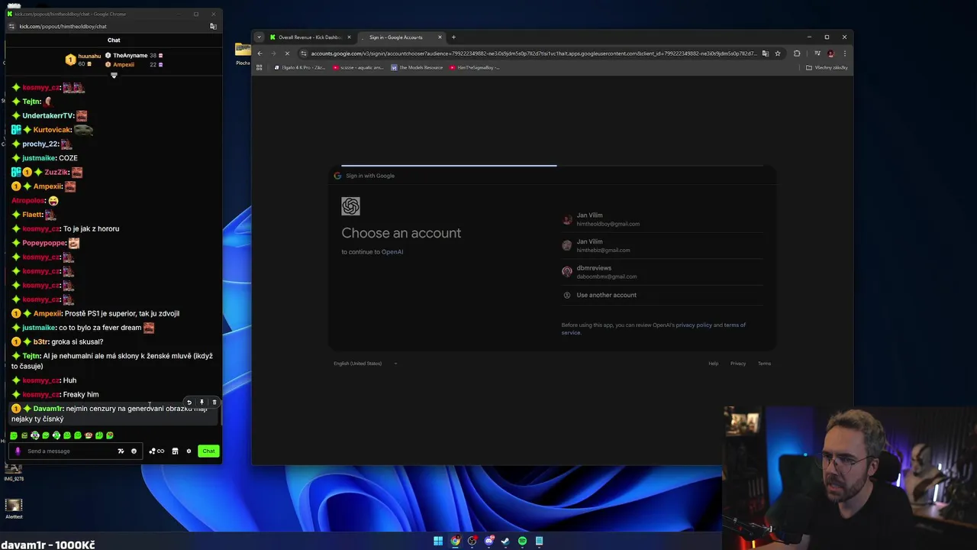Open Spotify from the taskbar

[x=522, y=541]
